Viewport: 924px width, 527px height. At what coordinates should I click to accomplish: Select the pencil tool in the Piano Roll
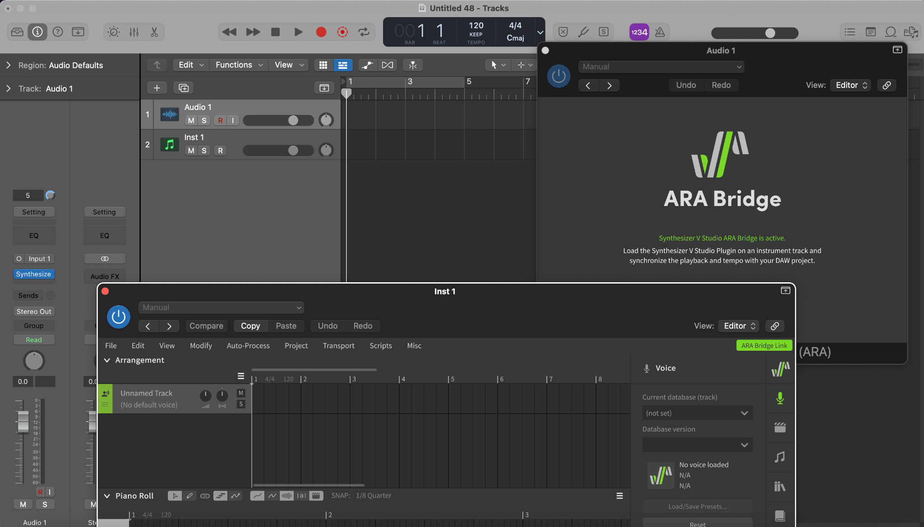click(x=189, y=495)
